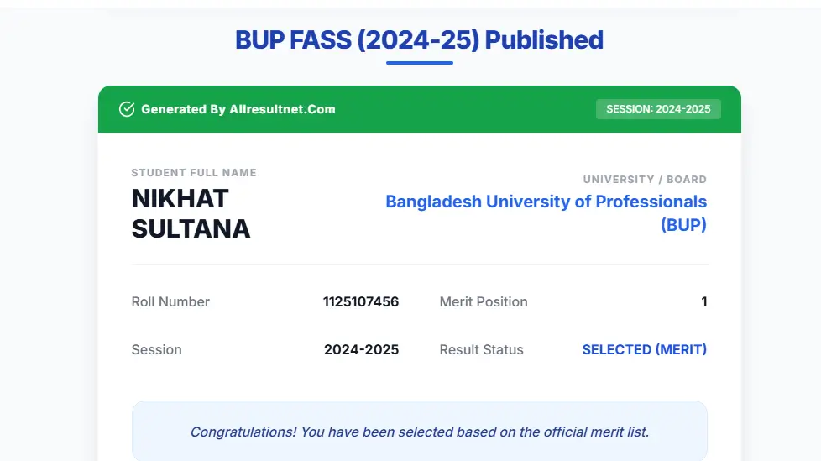Click the Session label in the details
The width and height of the screenshot is (821, 461).
pos(156,350)
